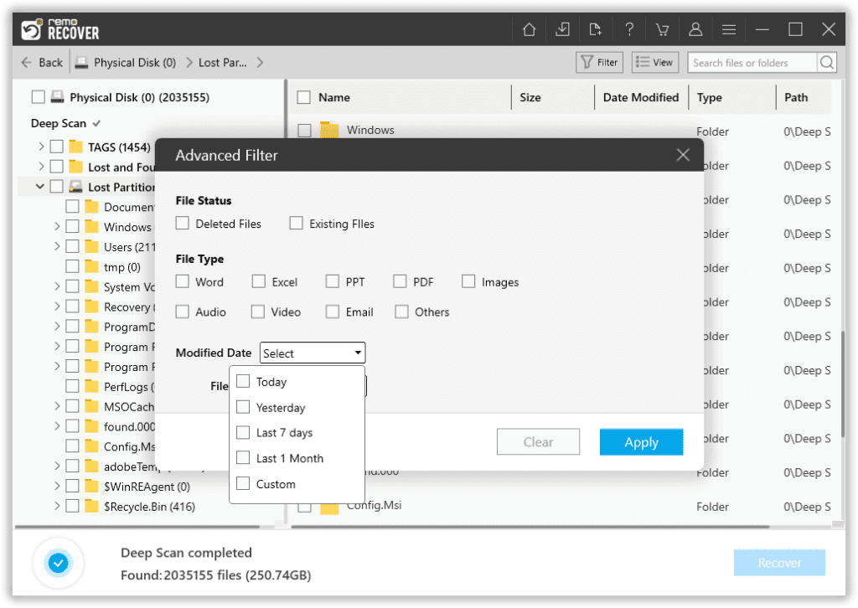Open the hamburger menu
The width and height of the screenshot is (858, 608).
pyautogui.click(x=729, y=28)
